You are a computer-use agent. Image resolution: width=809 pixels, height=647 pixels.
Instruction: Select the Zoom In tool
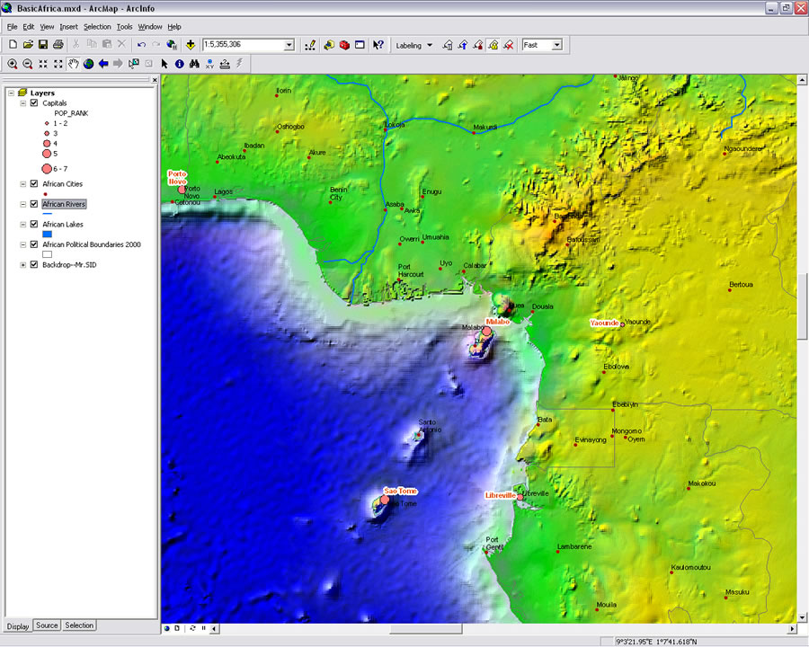tap(13, 64)
